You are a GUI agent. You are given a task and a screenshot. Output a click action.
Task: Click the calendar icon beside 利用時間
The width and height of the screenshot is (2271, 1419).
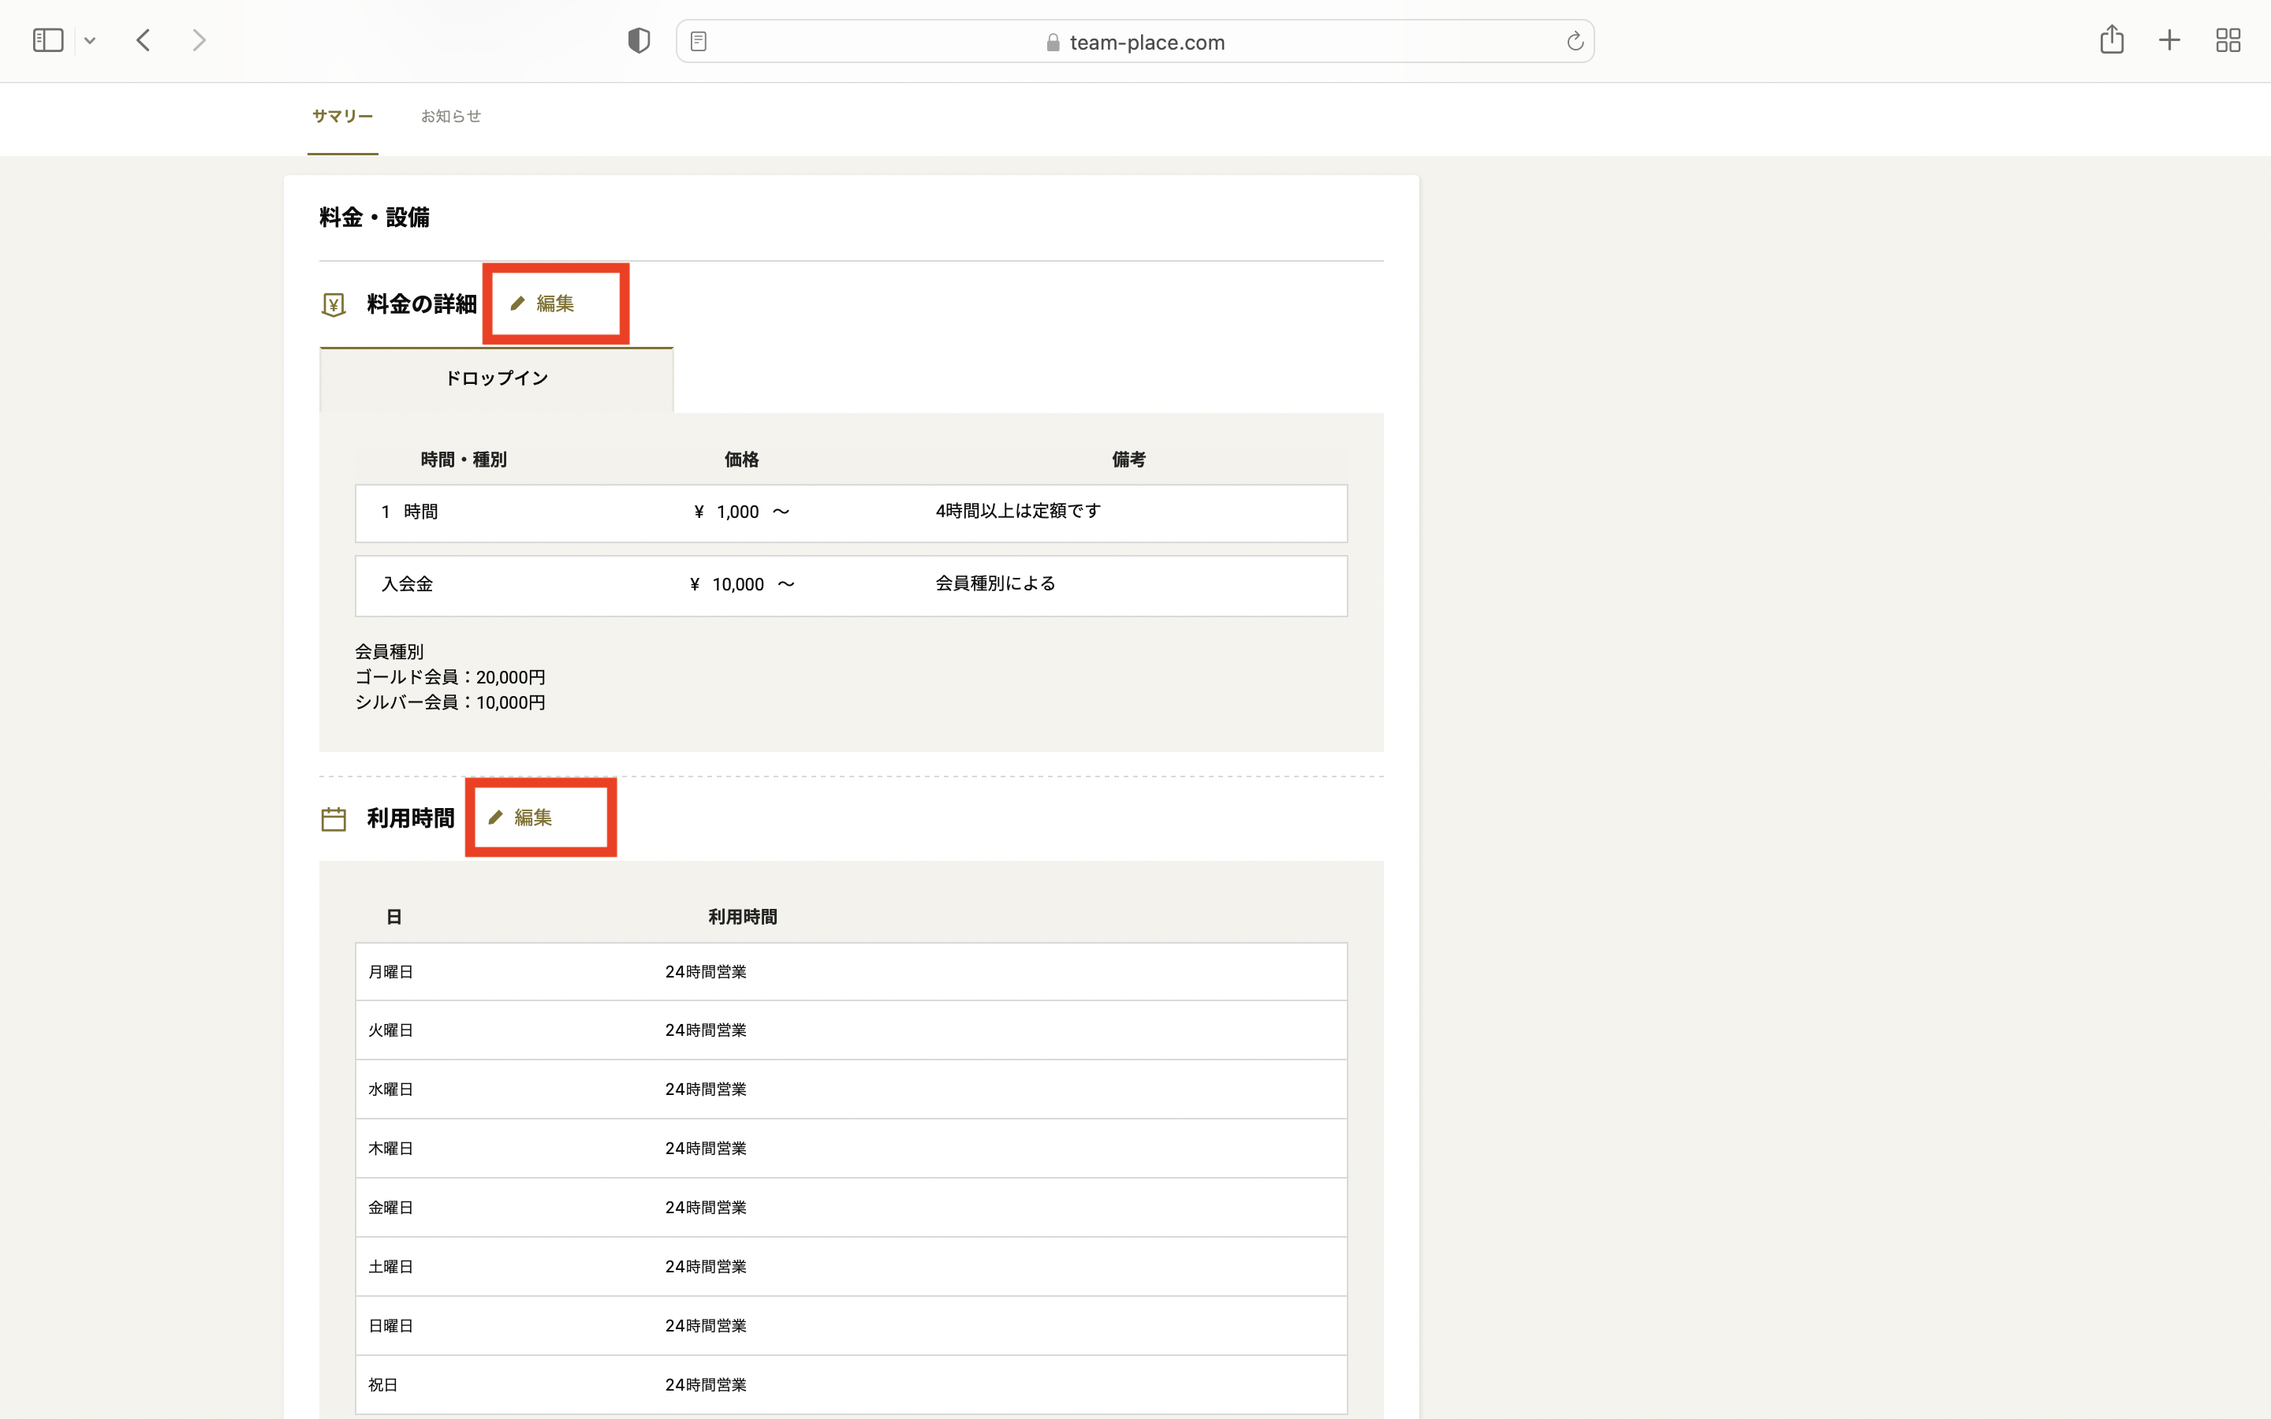coord(333,819)
